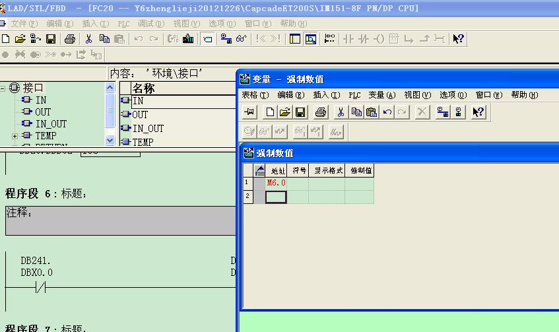Open PLC menu in Variable window
This screenshot has width=559, height=332.
click(354, 95)
